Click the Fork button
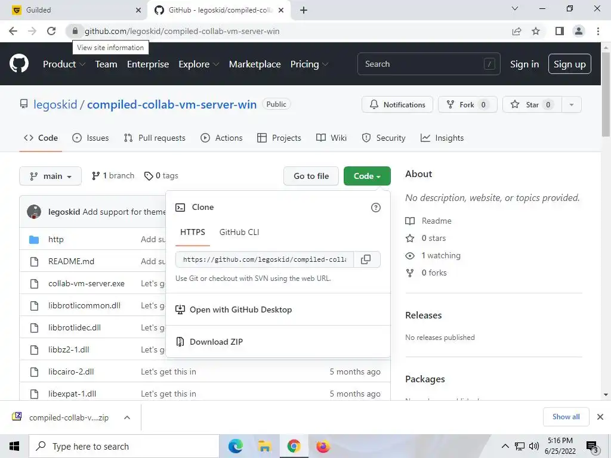Viewport: 611px width, 458px height. coord(468,104)
